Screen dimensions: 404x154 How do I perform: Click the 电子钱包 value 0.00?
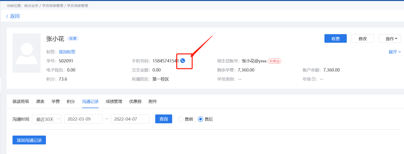click(x=71, y=70)
